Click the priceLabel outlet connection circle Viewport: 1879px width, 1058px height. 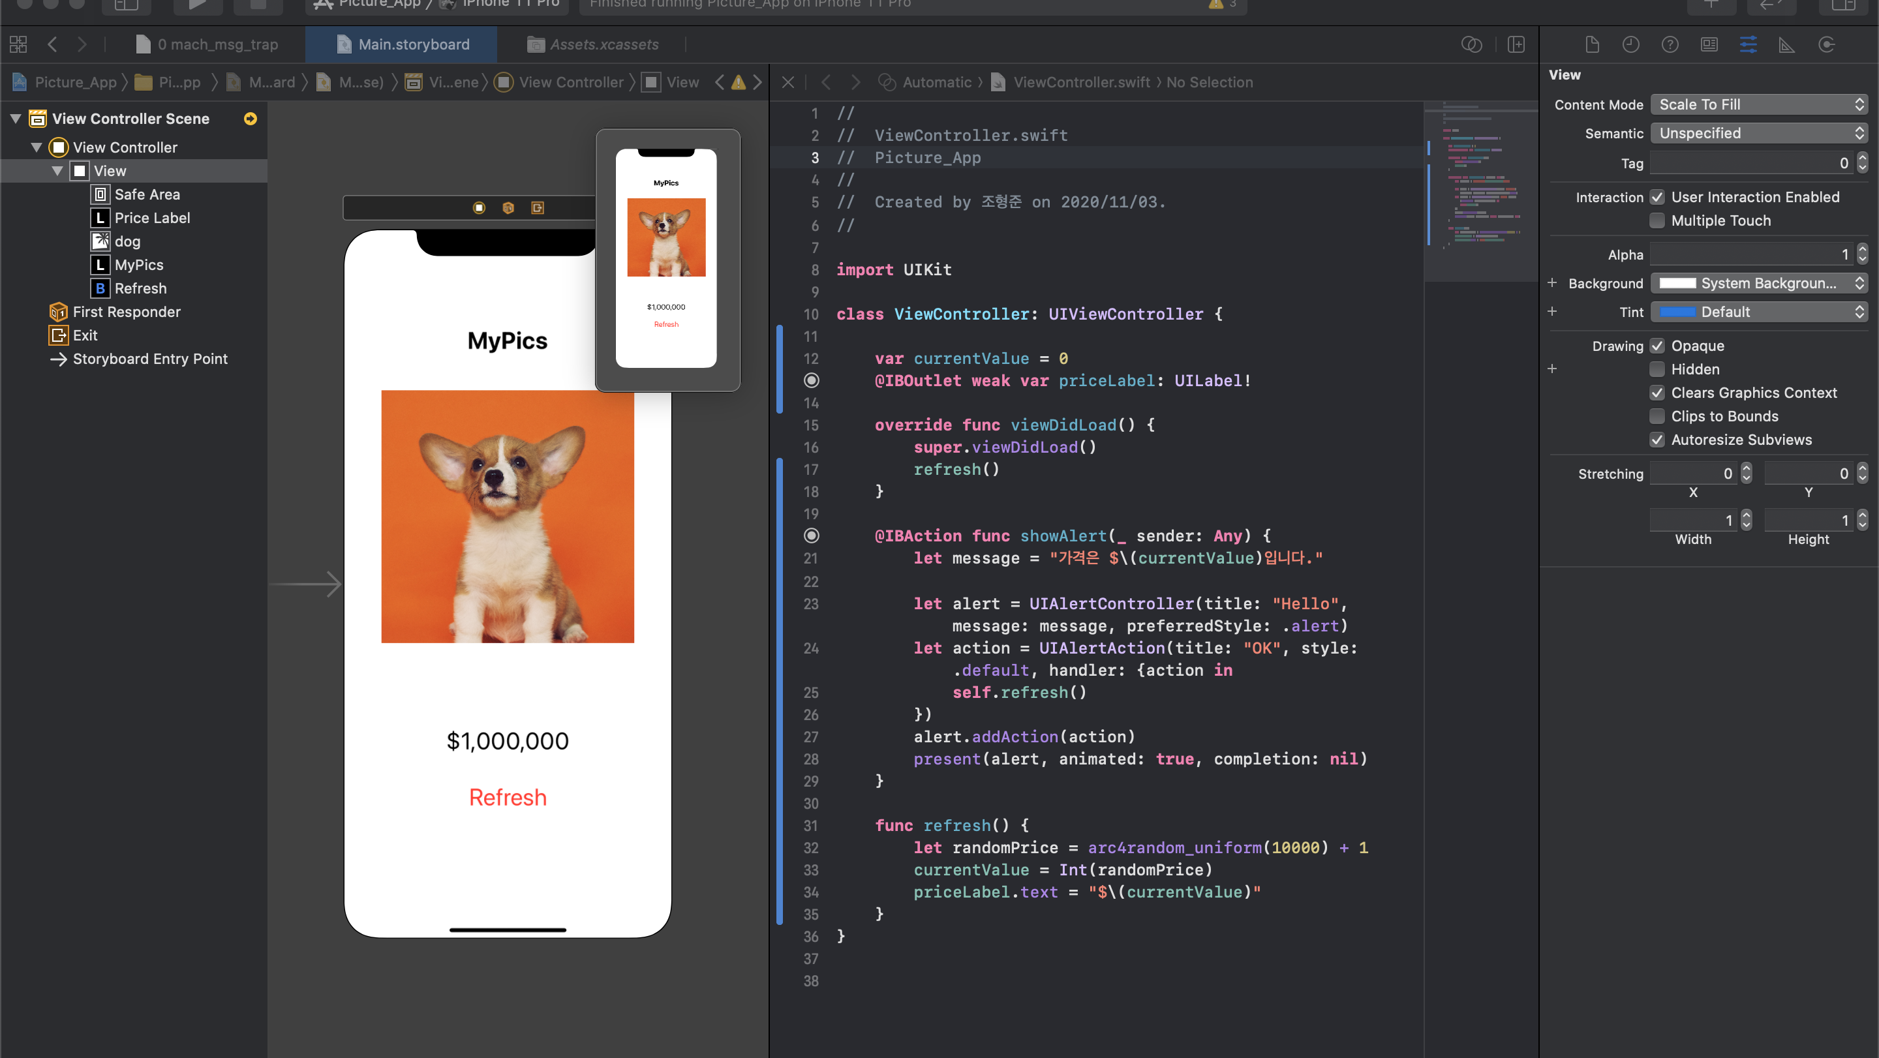[811, 381]
